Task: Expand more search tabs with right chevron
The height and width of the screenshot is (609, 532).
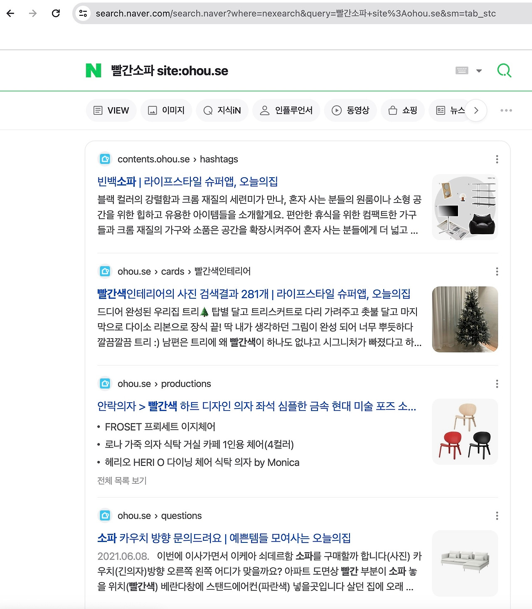Action: [x=476, y=110]
